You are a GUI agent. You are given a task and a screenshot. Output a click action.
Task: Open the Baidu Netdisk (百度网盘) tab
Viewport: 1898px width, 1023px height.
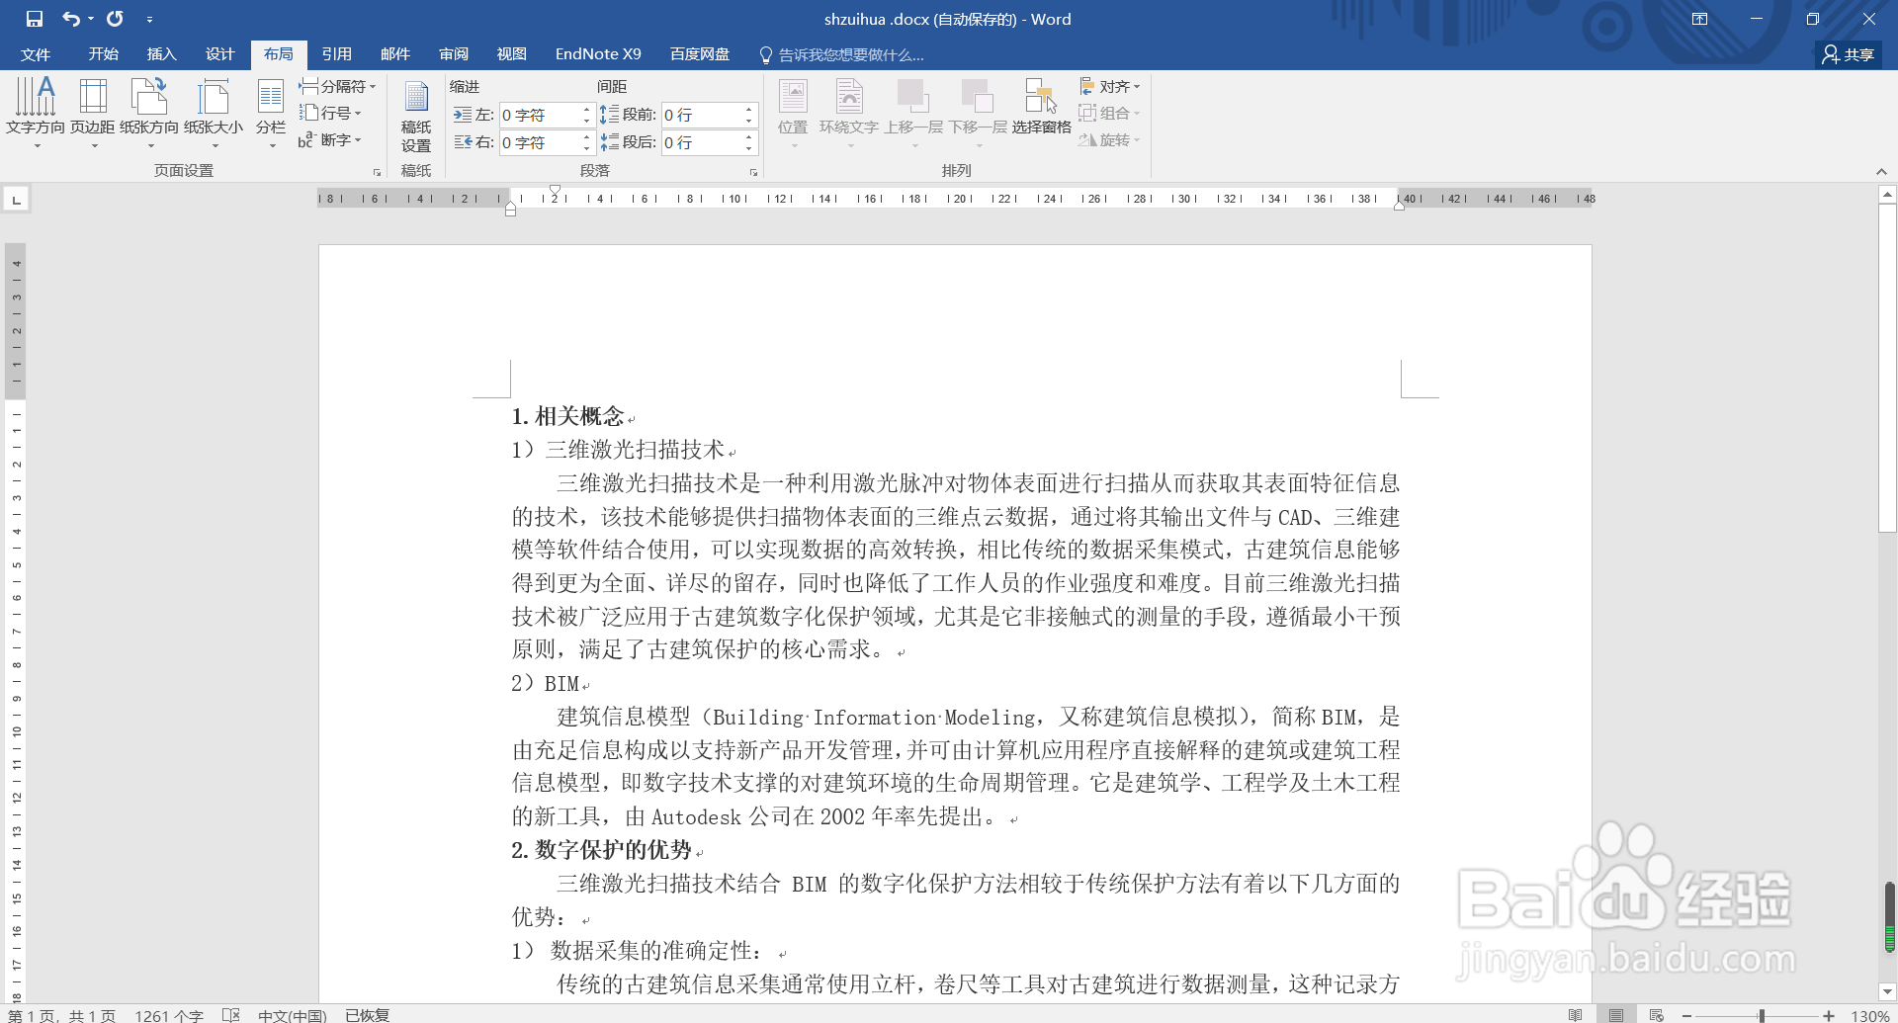[700, 54]
